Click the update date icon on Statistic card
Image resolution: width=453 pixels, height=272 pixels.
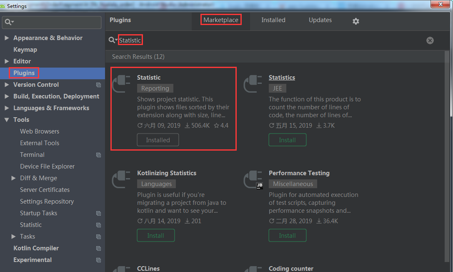[x=140, y=126]
